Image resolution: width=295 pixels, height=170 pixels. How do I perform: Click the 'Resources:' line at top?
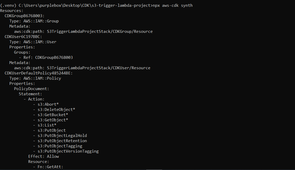point(12,11)
